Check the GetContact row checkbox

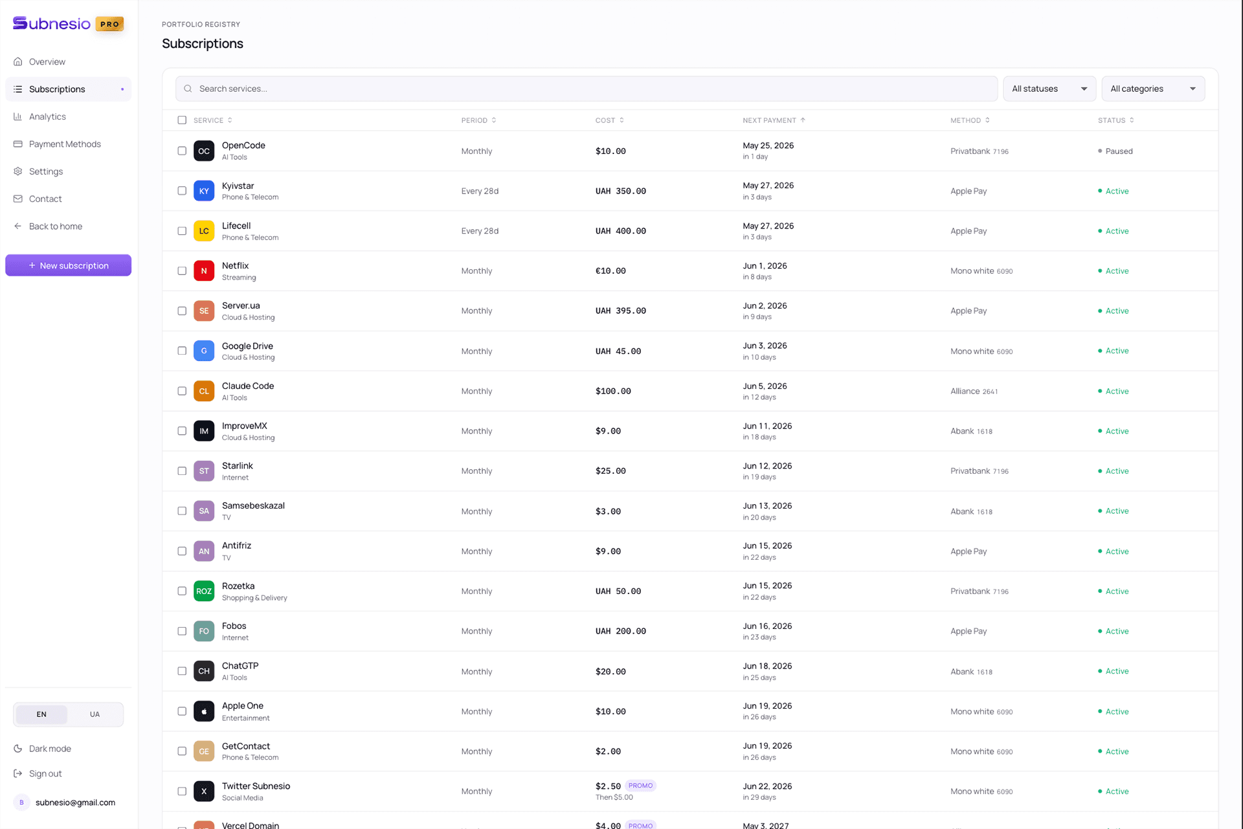182,751
